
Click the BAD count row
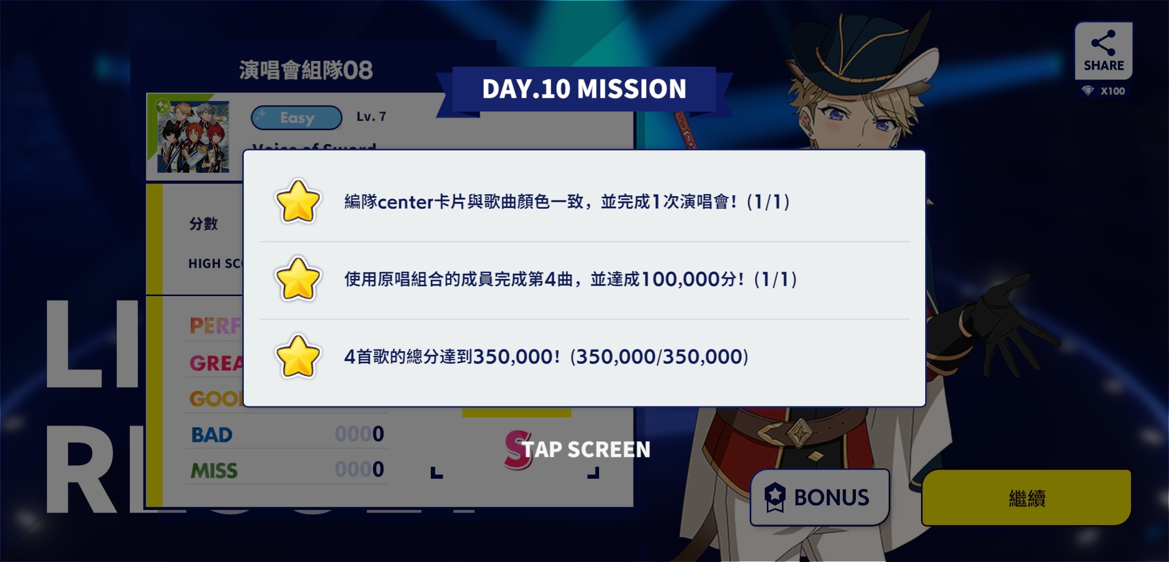click(287, 434)
